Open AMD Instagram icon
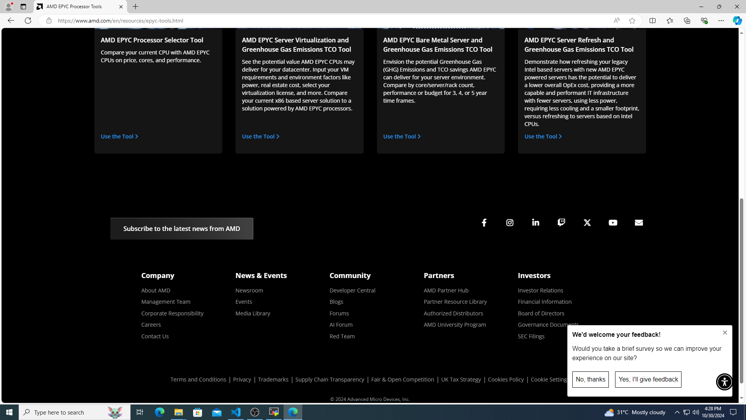 coord(510,222)
